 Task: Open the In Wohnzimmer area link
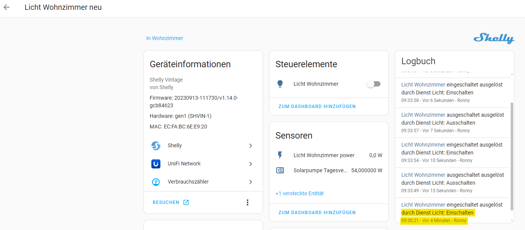point(165,38)
